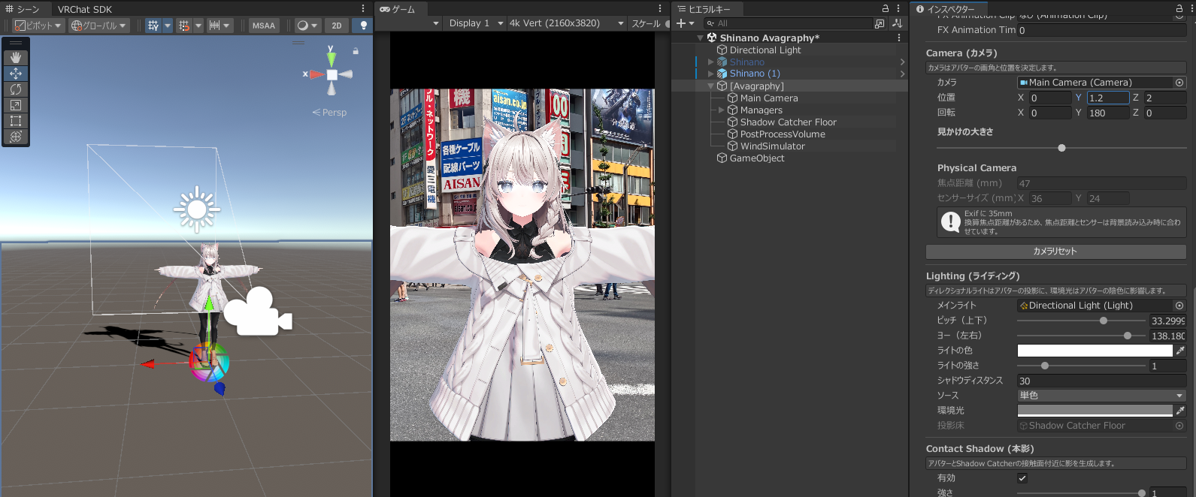The height and width of the screenshot is (497, 1196).
Task: Select Main Camera in hierarchy
Action: [769, 98]
